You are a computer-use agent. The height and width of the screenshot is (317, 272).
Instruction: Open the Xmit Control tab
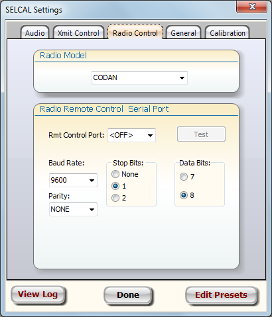(78, 32)
